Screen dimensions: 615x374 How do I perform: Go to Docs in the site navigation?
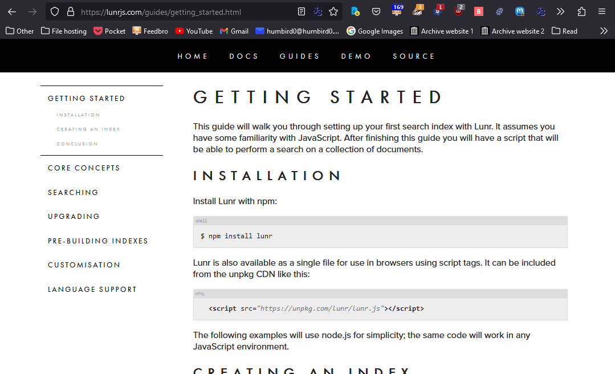[244, 56]
